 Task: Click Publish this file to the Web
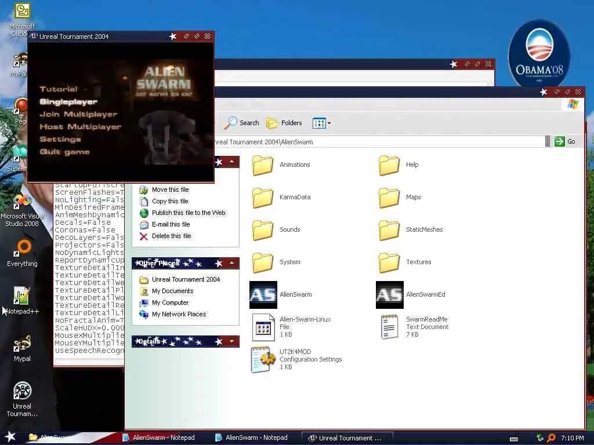tap(182, 213)
